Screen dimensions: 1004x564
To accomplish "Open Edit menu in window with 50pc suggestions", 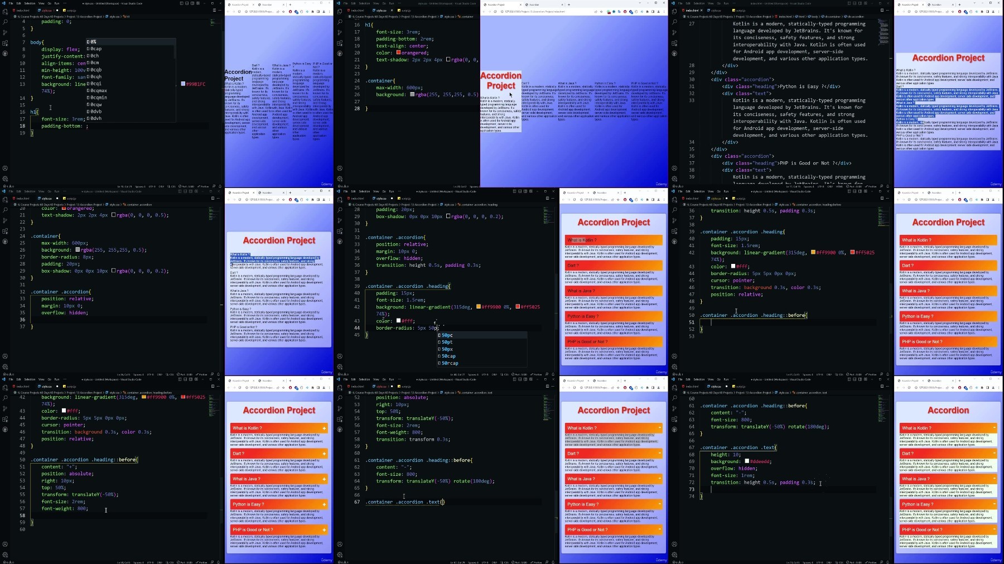I will [353, 191].
